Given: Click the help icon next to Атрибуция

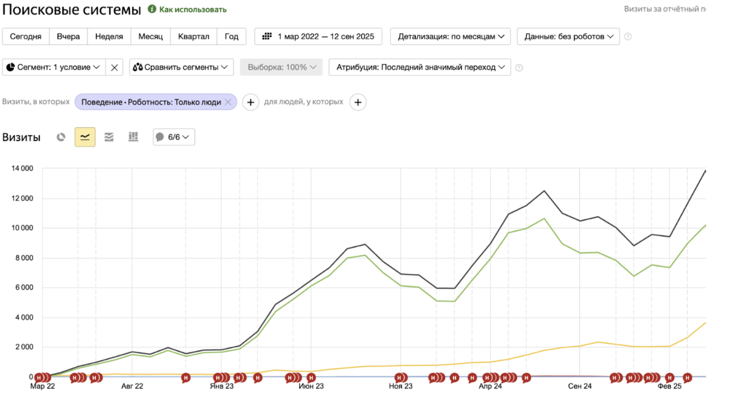Looking at the screenshot, I should [x=519, y=68].
